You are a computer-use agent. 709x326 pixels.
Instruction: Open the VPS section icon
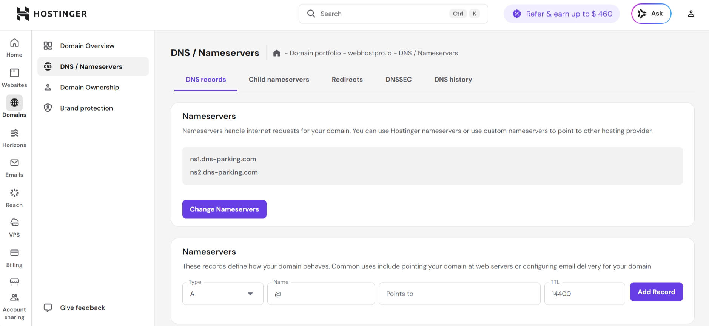(x=14, y=223)
